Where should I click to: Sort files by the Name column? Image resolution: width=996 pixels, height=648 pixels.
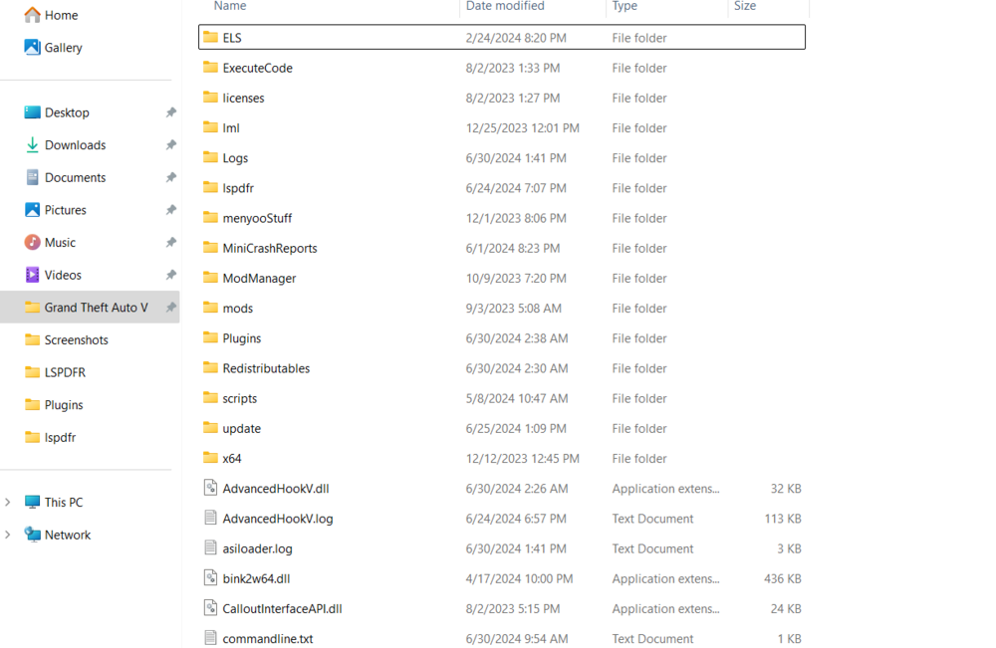point(229,6)
